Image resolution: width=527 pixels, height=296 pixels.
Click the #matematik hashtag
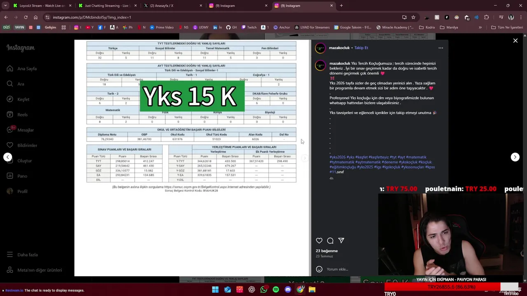pyautogui.click(x=416, y=157)
